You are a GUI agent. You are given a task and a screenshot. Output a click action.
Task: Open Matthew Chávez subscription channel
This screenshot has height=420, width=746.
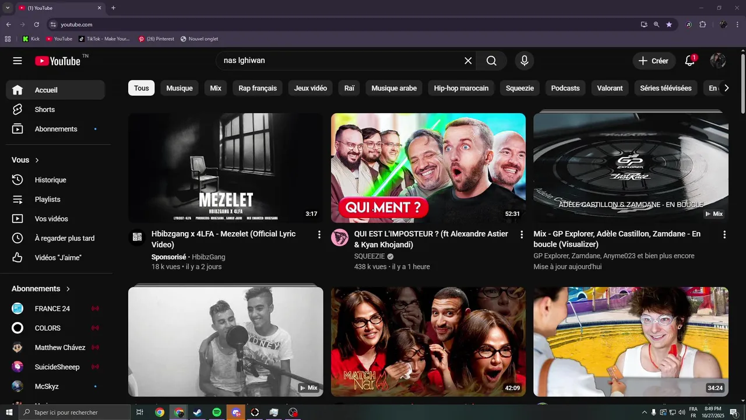pyautogui.click(x=55, y=348)
